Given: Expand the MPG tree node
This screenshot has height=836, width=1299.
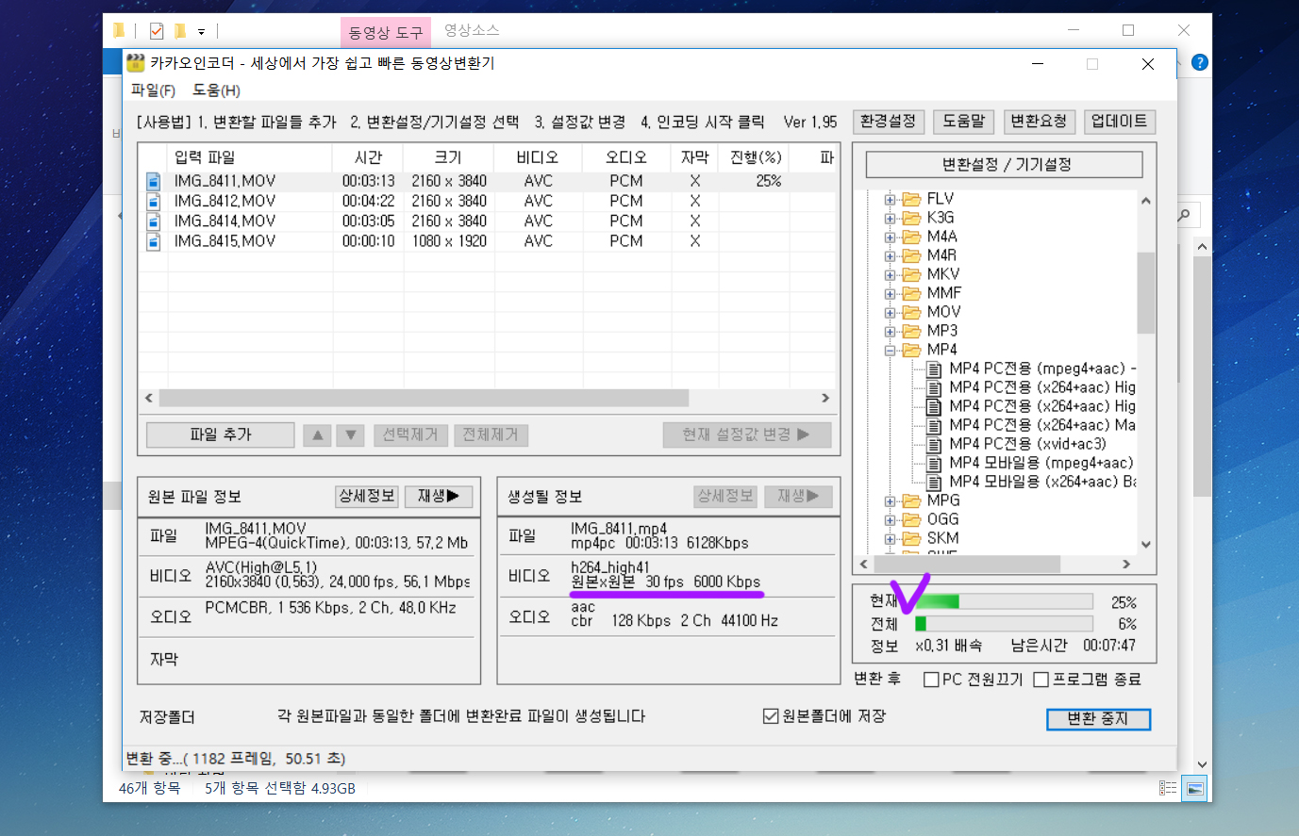Looking at the screenshot, I should pyautogui.click(x=890, y=501).
